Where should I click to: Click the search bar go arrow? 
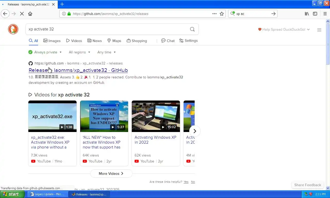[274, 14]
